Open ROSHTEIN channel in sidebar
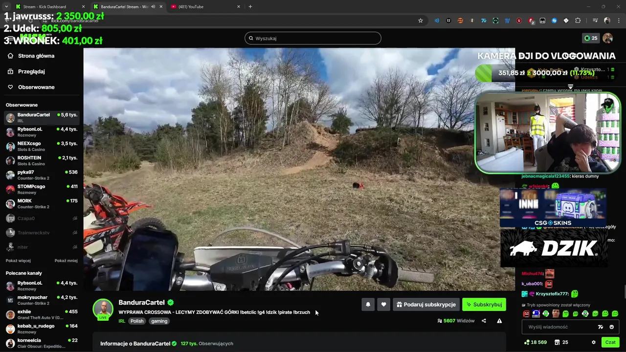Image resolution: width=626 pixels, height=352 pixels. pos(42,161)
